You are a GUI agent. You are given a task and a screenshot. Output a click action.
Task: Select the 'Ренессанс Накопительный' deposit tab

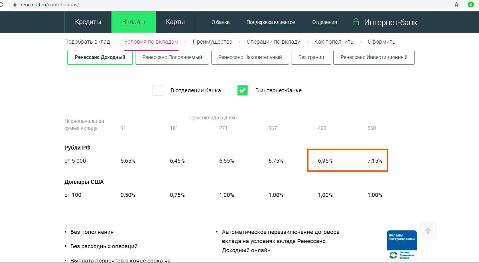[250, 57]
